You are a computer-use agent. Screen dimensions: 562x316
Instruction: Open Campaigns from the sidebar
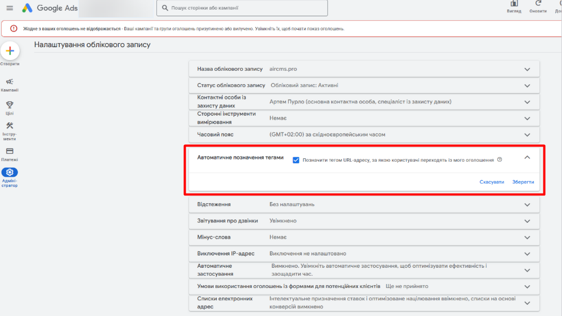click(10, 82)
